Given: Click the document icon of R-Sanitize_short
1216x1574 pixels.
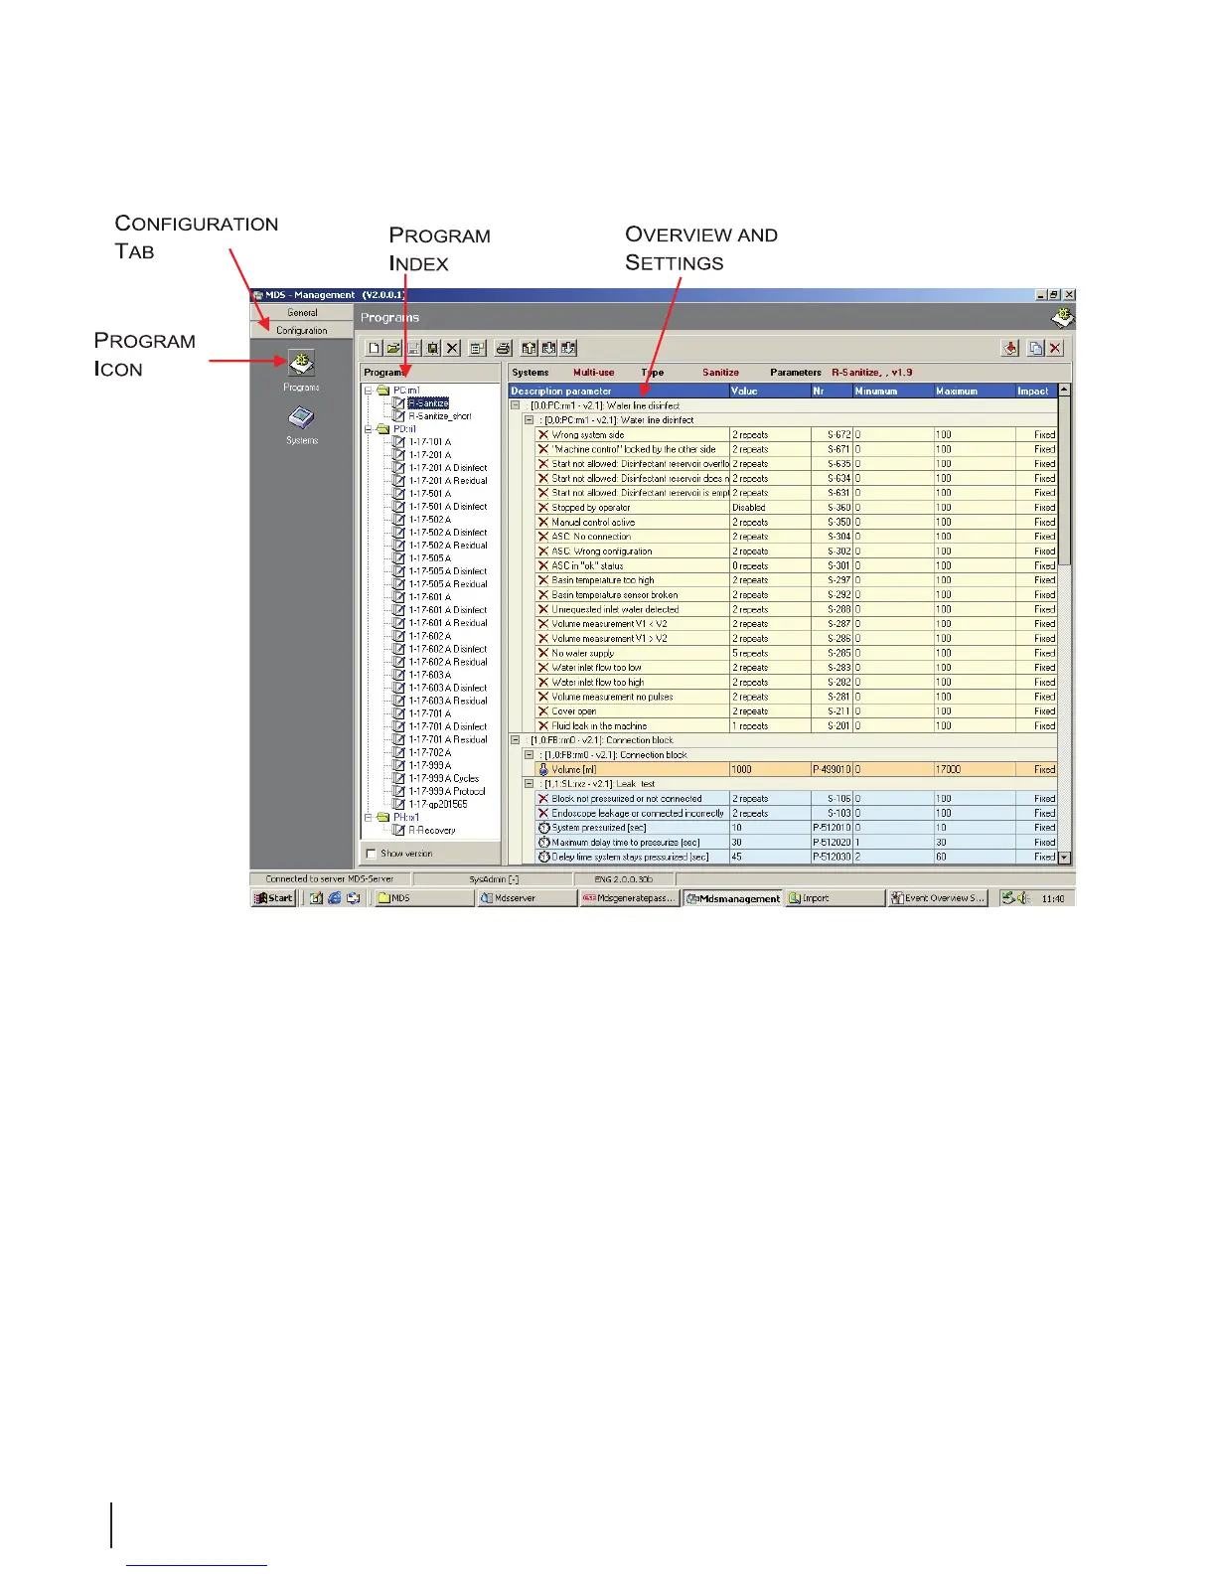Looking at the screenshot, I should click(399, 416).
